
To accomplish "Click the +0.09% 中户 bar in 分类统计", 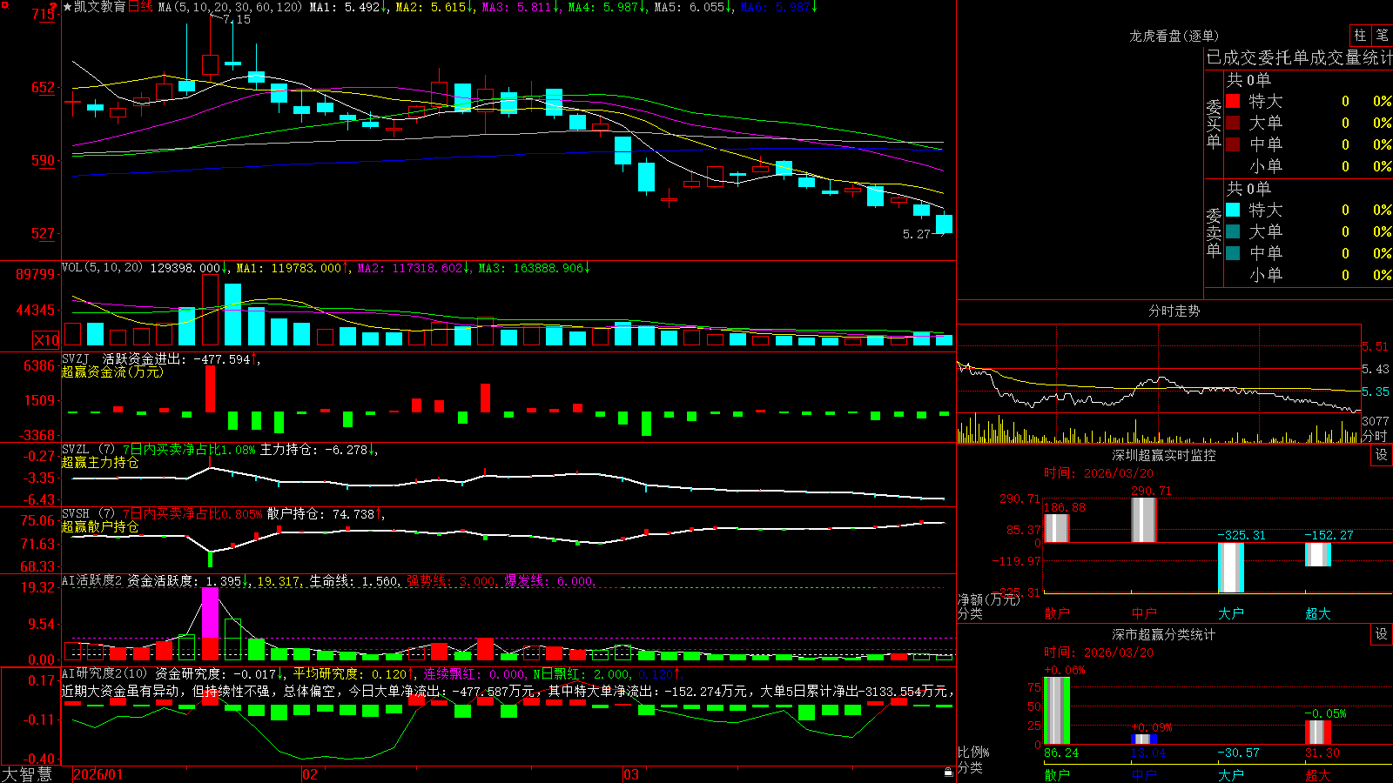I will click(1143, 739).
